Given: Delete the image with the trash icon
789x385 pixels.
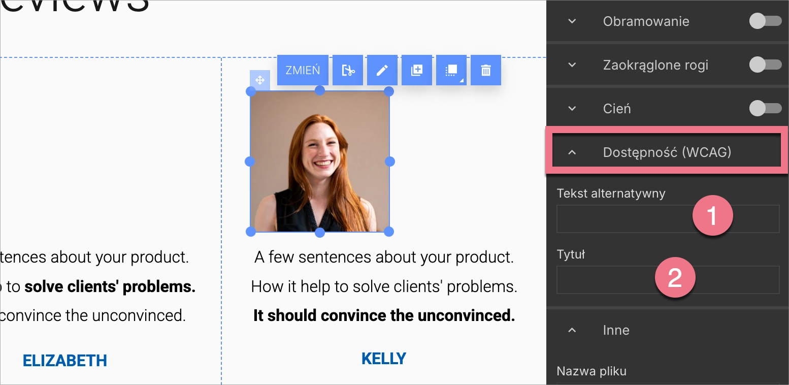Looking at the screenshot, I should pyautogui.click(x=486, y=70).
